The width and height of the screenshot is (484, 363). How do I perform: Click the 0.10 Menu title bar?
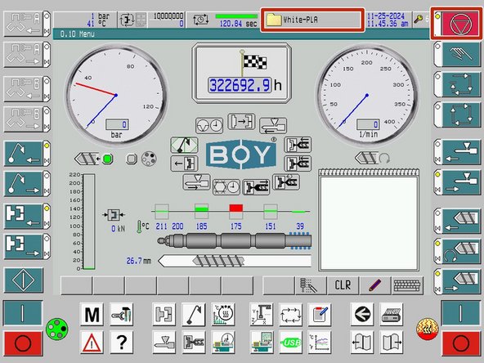tap(241, 34)
